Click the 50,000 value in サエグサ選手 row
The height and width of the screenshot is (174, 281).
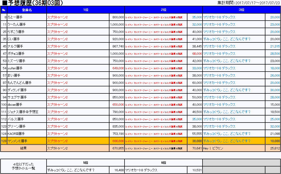[x=197, y=97]
